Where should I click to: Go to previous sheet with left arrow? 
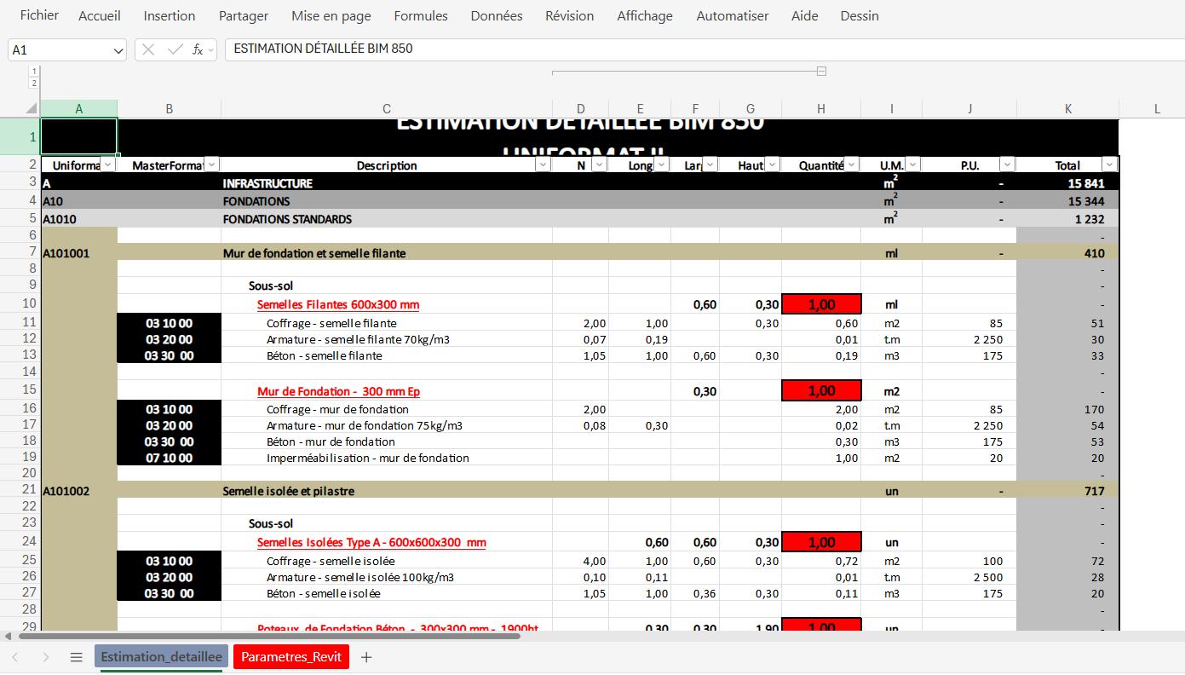[x=14, y=657]
